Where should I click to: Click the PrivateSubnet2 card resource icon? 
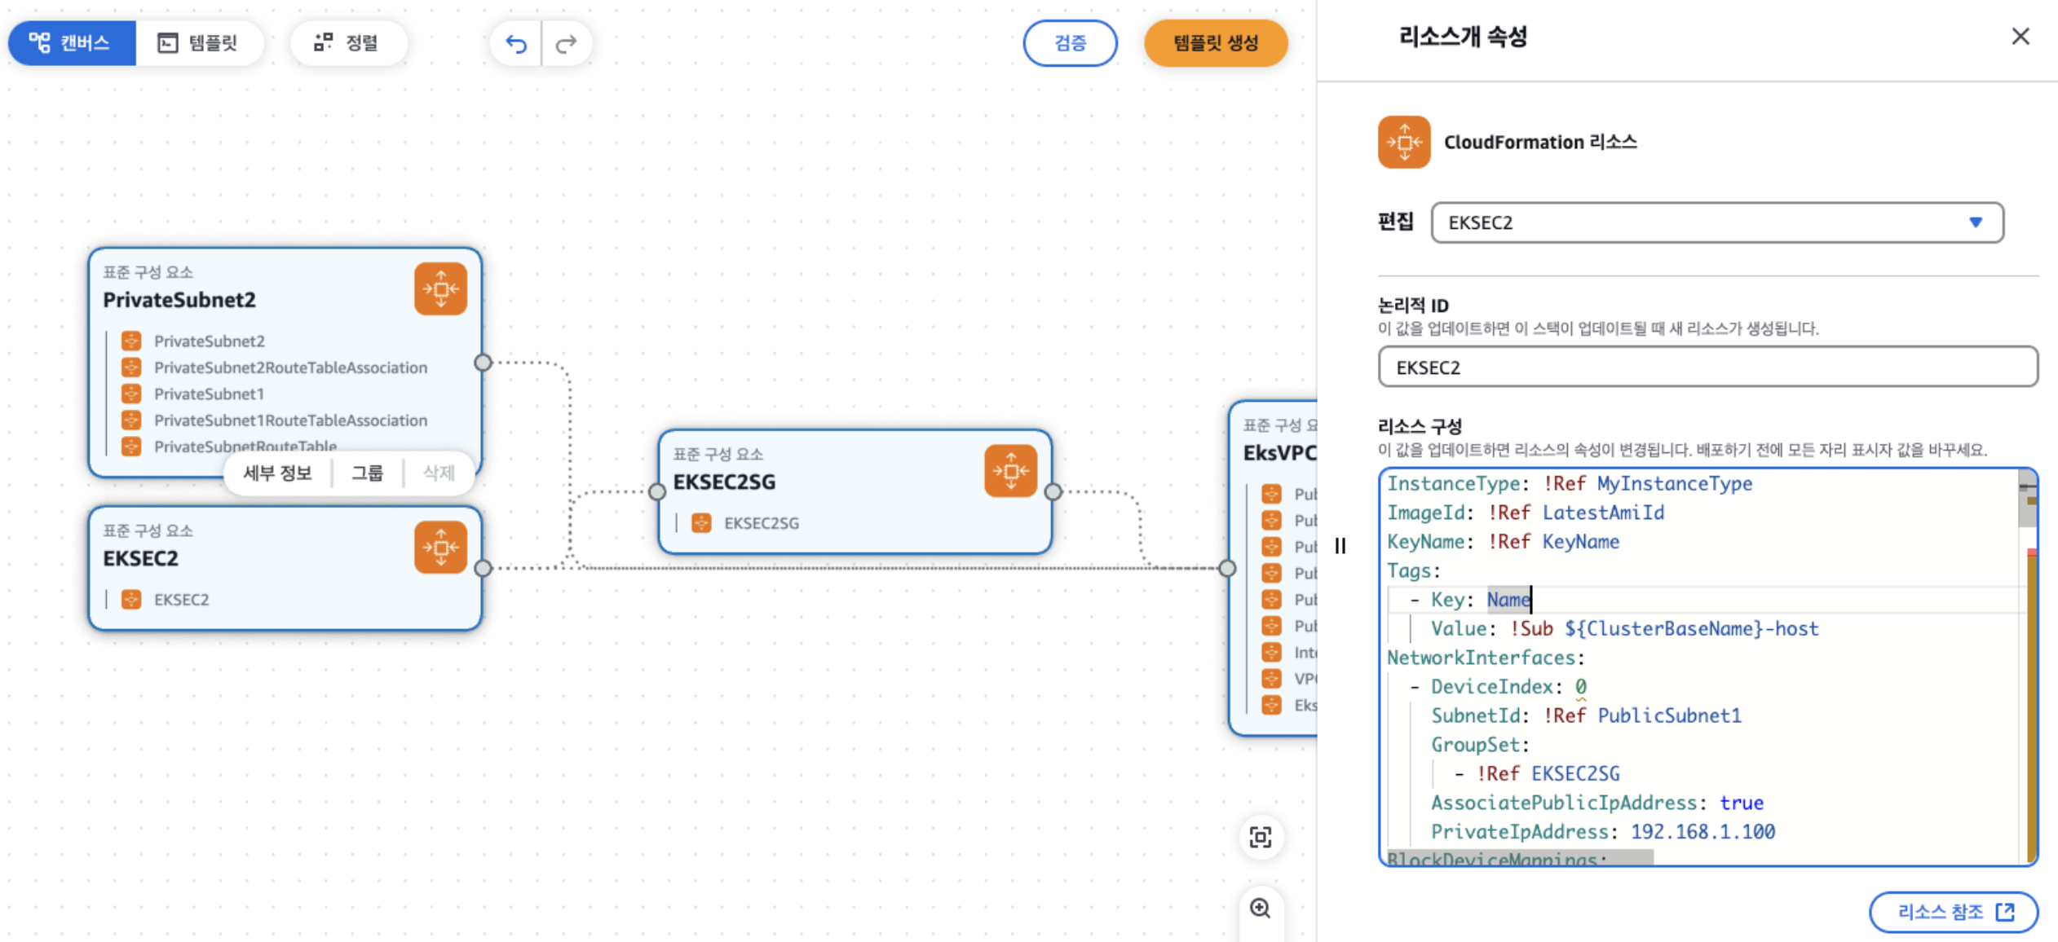pos(440,288)
